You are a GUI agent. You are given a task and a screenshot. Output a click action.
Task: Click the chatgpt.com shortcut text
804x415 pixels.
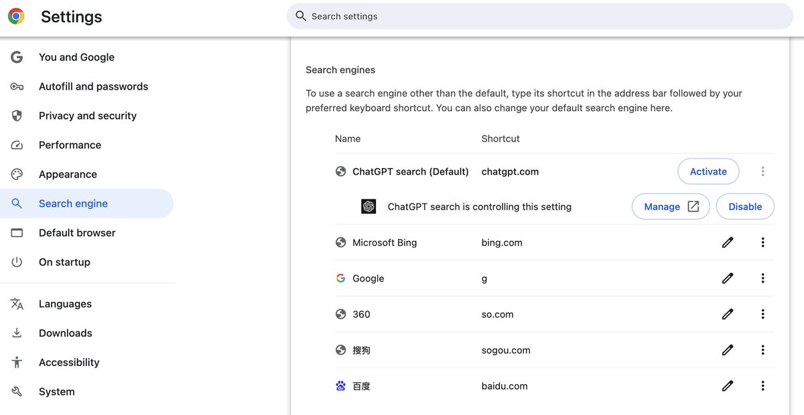pyautogui.click(x=510, y=171)
